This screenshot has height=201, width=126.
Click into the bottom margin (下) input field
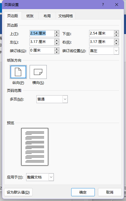point(101,33)
